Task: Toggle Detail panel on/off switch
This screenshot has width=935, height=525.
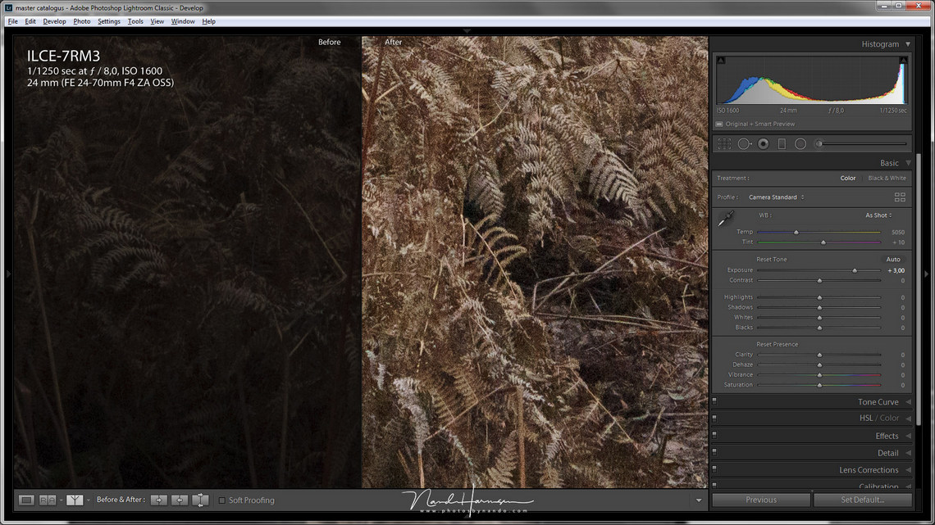Action: pos(714,452)
